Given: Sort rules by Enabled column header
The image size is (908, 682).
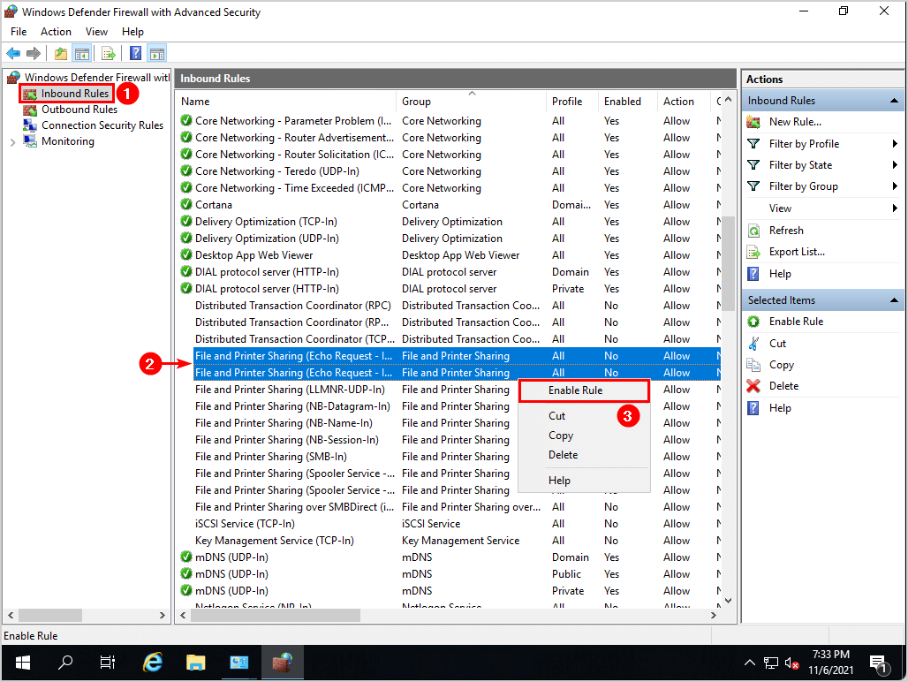Looking at the screenshot, I should [627, 102].
